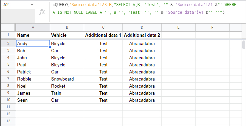Click the 'Additional data 2' header cell
This screenshot has height=126, width=247.
point(142,35)
